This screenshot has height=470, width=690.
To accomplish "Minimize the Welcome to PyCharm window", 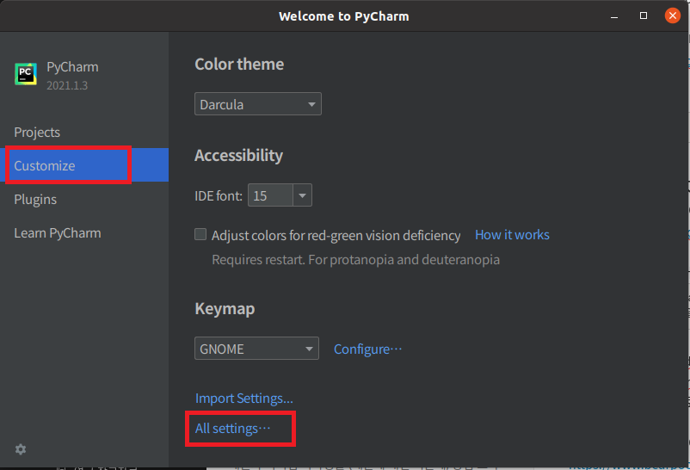I will [x=614, y=16].
